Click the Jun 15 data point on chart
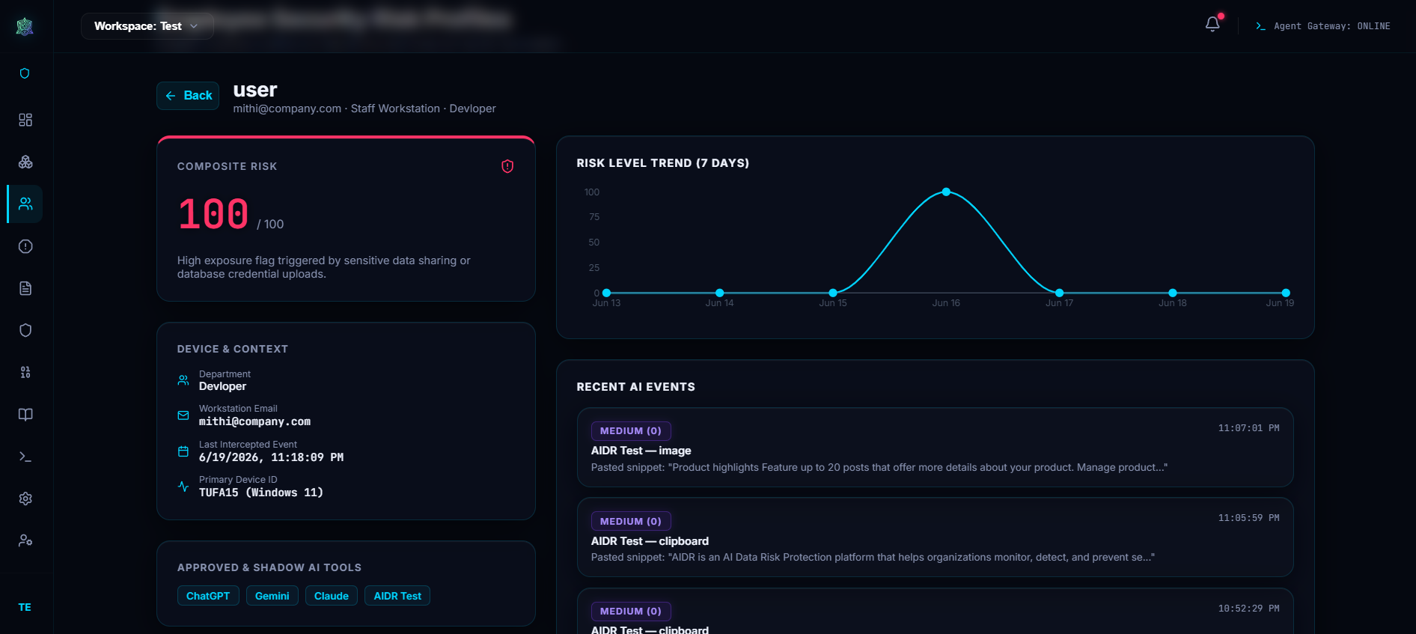This screenshot has height=634, width=1416. point(833,293)
